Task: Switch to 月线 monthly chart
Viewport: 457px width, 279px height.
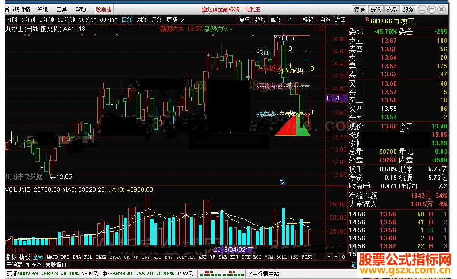Action: coord(157,19)
